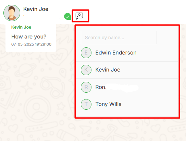This screenshot has width=186, height=141.
Task: Click the Kevin Joe contact name in header
Action: pyautogui.click(x=36, y=9)
